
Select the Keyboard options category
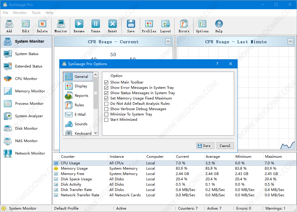[x=78, y=133]
